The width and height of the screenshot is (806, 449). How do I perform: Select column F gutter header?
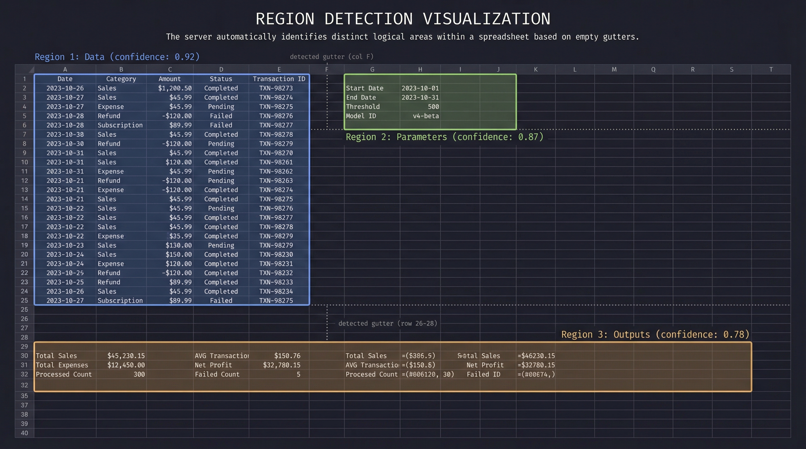click(x=327, y=69)
